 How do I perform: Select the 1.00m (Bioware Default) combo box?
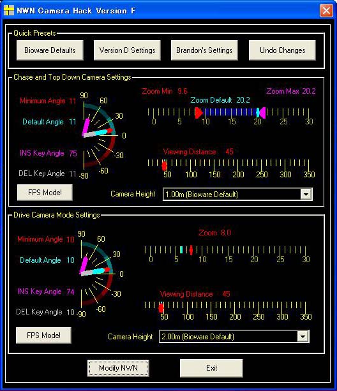(x=237, y=195)
